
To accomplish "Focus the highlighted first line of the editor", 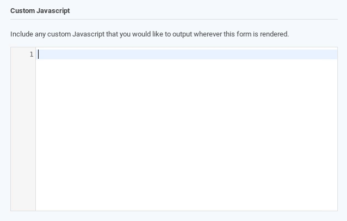I will tap(187, 54).
